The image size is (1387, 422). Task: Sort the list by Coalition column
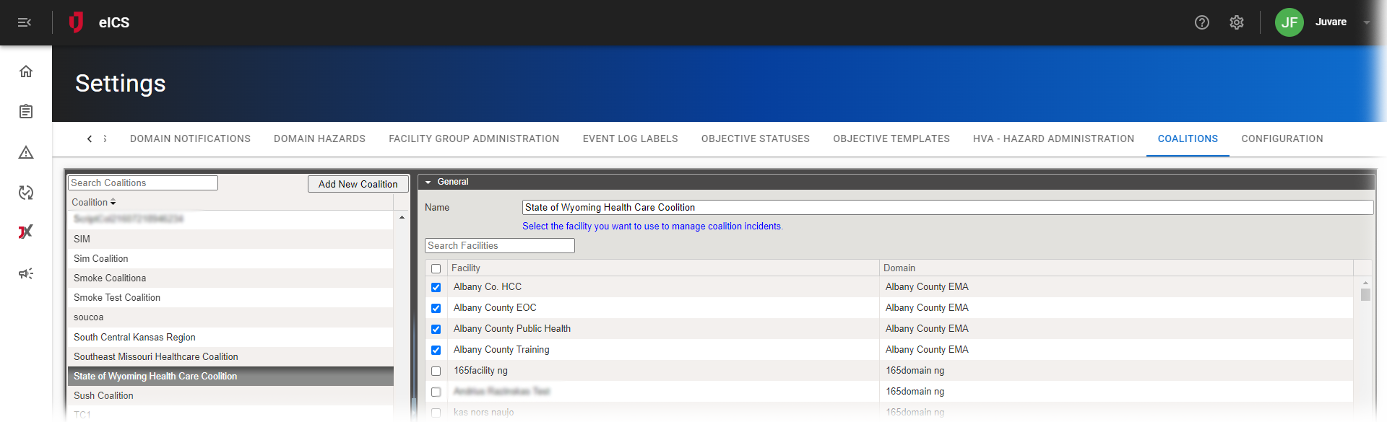point(93,202)
